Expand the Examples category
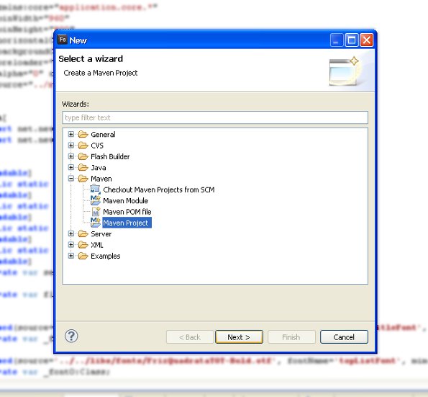This screenshot has width=428, height=397. pos(71,256)
